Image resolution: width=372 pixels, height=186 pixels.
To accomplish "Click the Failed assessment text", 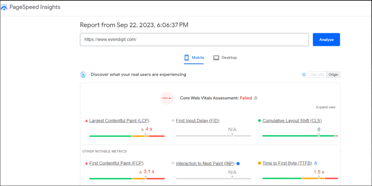I will (246, 98).
